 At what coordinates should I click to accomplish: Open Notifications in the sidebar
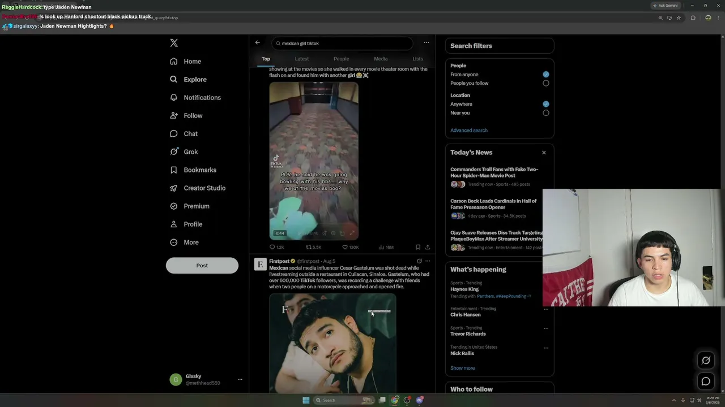tap(195, 97)
